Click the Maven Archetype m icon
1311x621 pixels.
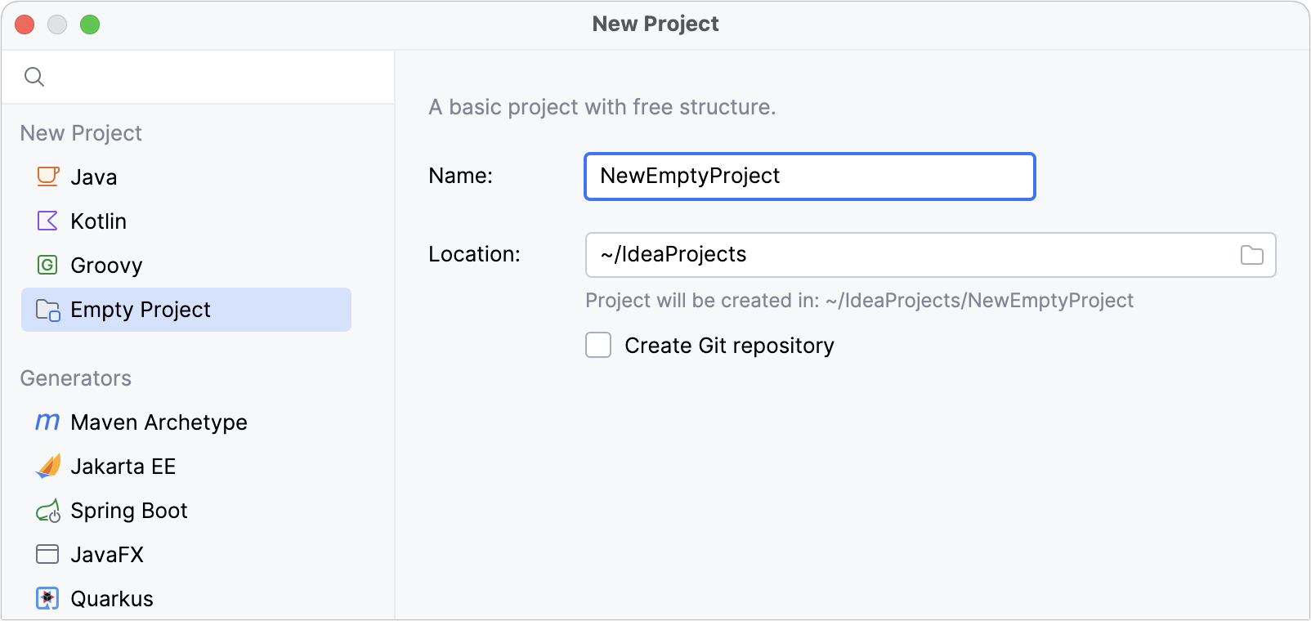[x=47, y=422]
